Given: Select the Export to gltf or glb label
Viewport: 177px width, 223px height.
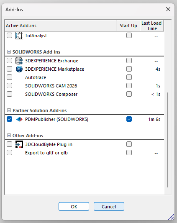Looking at the screenshot, I should (46, 153).
